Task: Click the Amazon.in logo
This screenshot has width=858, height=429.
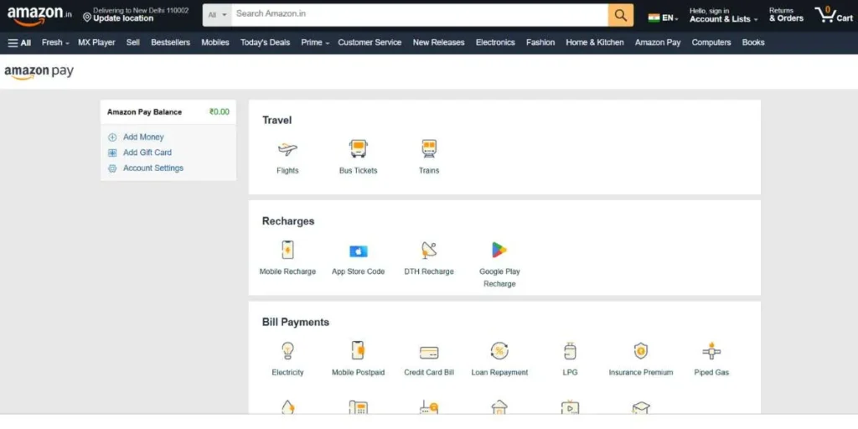Action: tap(39, 15)
